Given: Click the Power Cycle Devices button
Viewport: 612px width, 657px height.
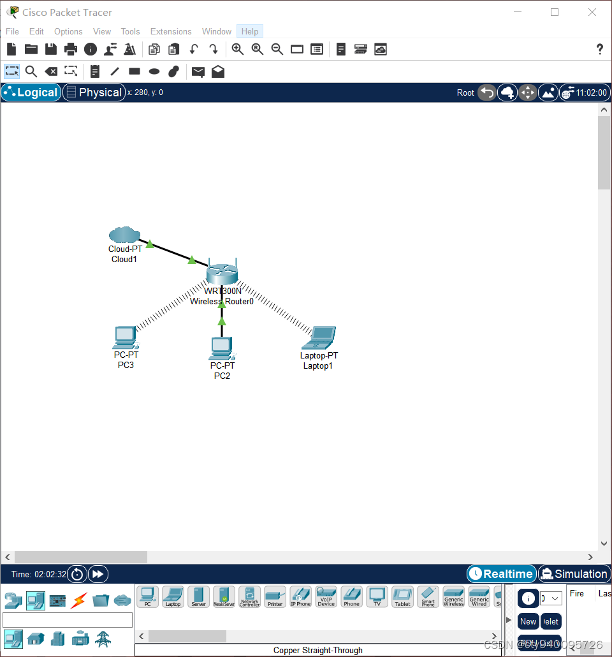Looking at the screenshot, I should [77, 574].
